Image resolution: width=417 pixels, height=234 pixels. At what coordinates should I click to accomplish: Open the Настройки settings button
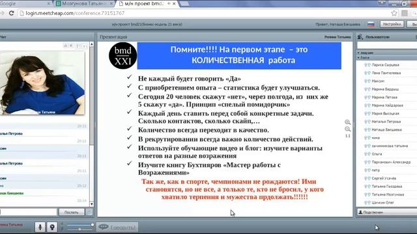(392, 24)
